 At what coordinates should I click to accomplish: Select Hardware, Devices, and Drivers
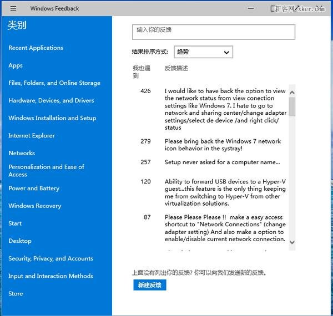tap(51, 100)
